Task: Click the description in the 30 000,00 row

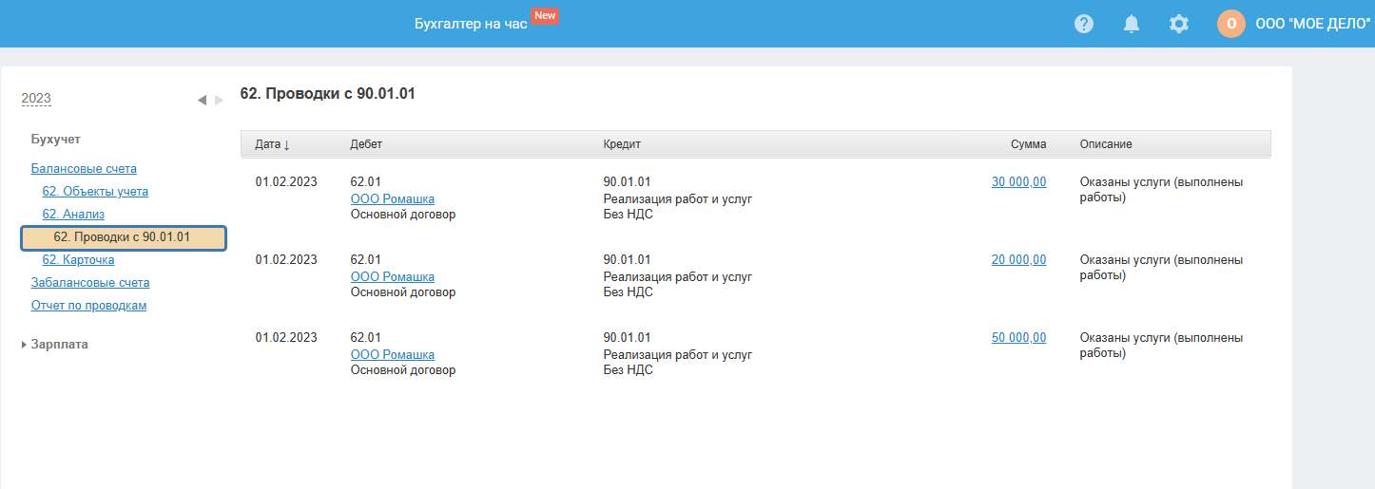Action: pos(1161,190)
